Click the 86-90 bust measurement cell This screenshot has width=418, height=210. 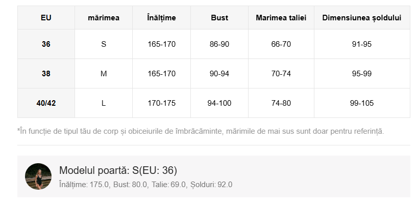[x=219, y=44]
